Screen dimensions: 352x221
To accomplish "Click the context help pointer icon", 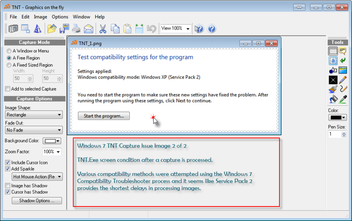I will (199, 29).
